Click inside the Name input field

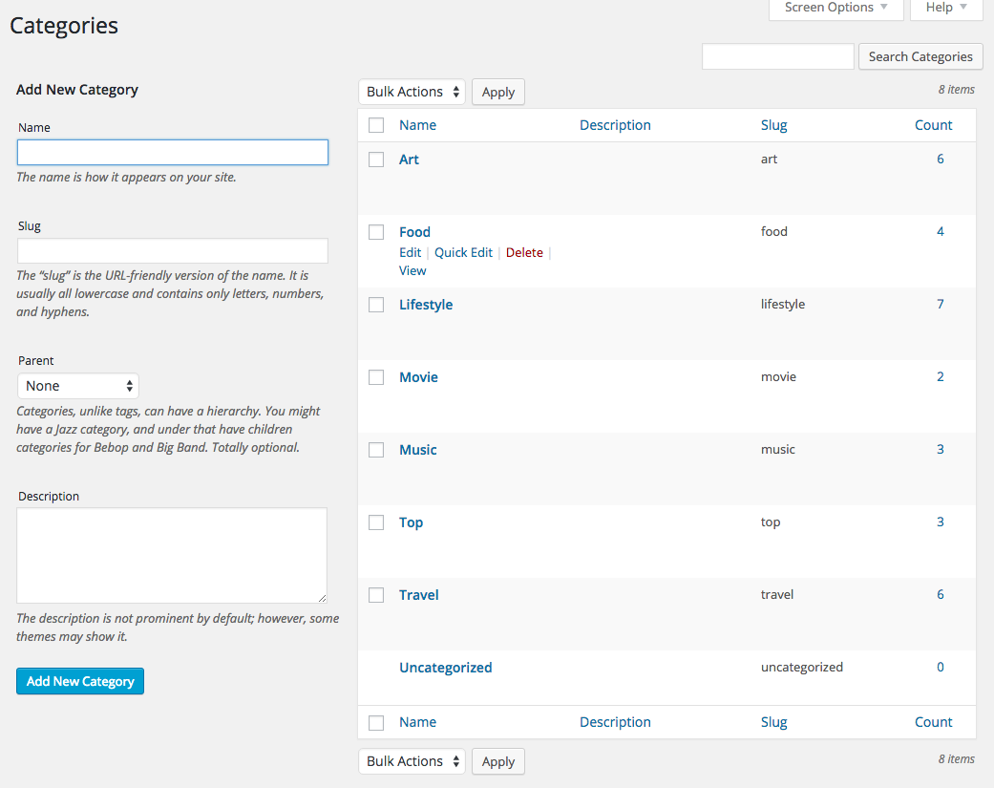172,152
